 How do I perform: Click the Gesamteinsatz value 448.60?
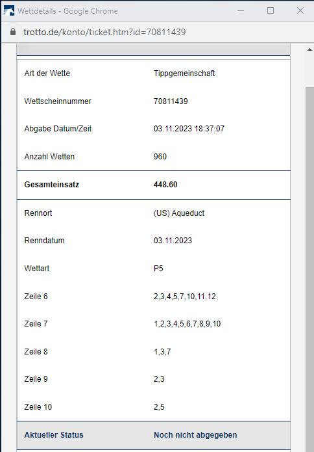[x=165, y=185]
